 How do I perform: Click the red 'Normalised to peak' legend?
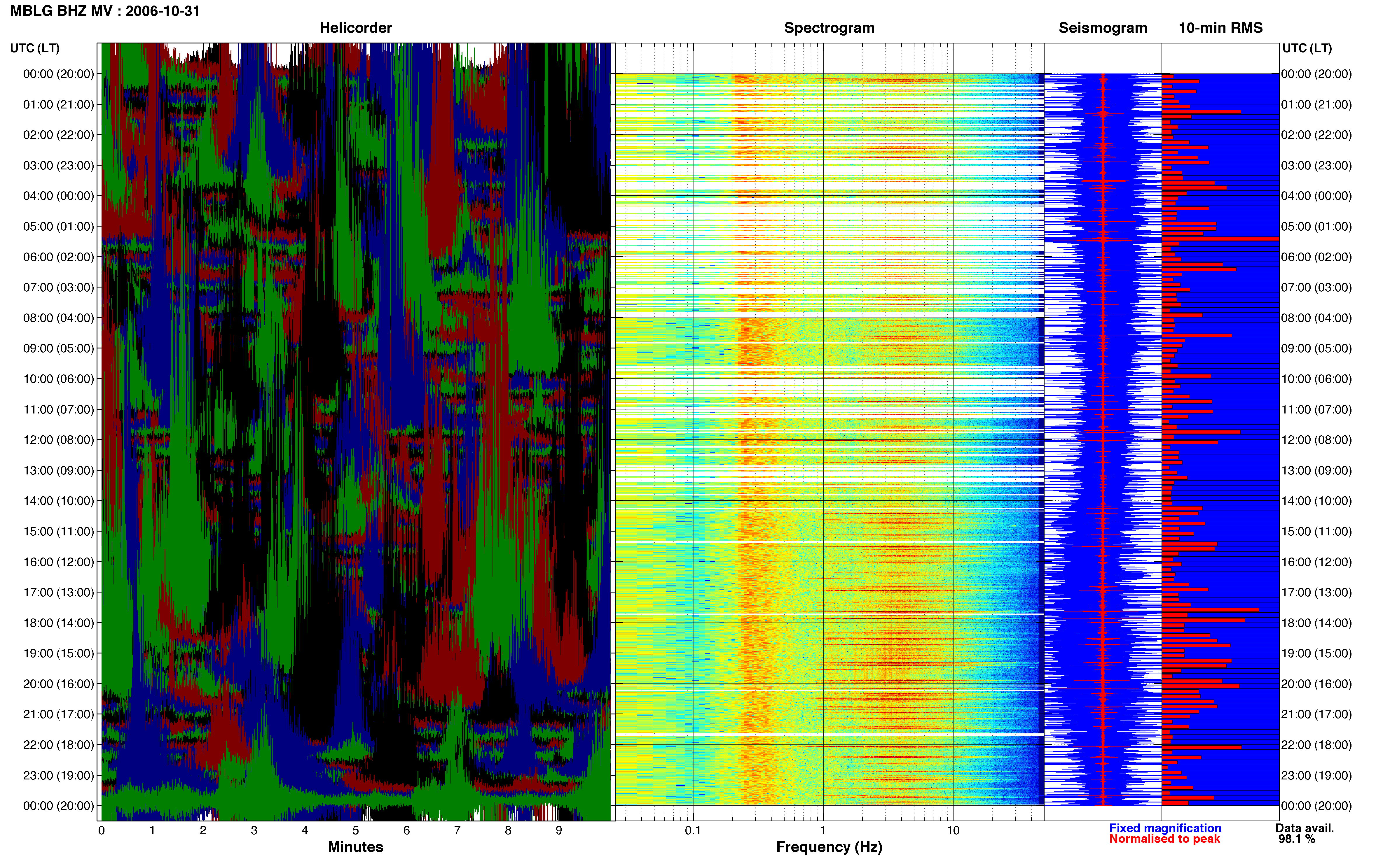[x=1164, y=839]
